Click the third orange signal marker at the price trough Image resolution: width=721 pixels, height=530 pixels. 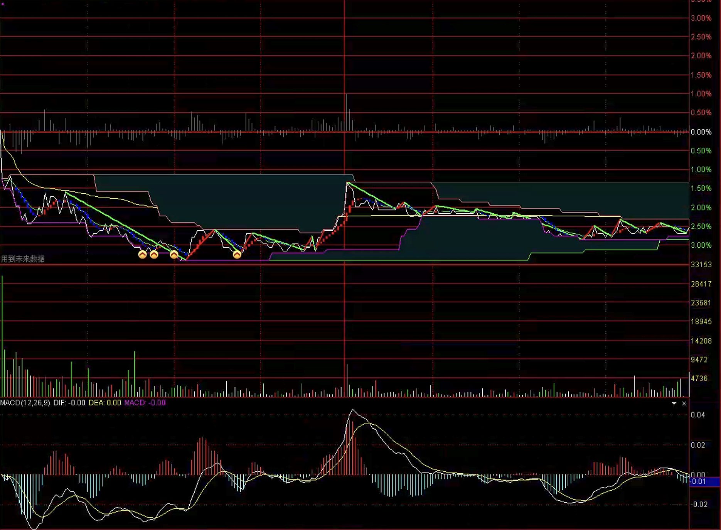pyautogui.click(x=174, y=255)
